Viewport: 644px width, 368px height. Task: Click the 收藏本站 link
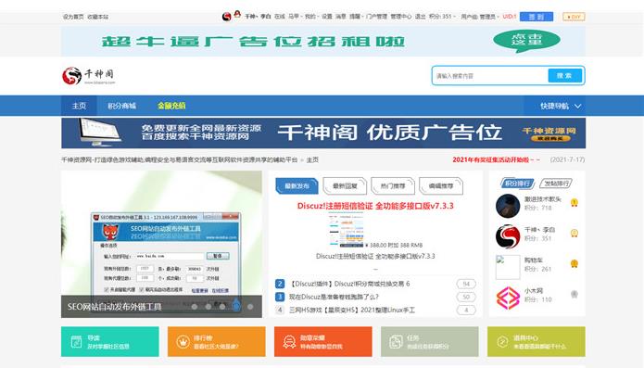click(97, 17)
